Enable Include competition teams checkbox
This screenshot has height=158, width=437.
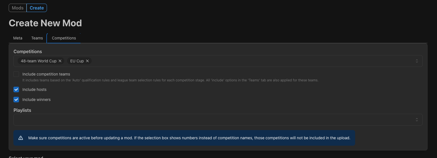pos(16,74)
